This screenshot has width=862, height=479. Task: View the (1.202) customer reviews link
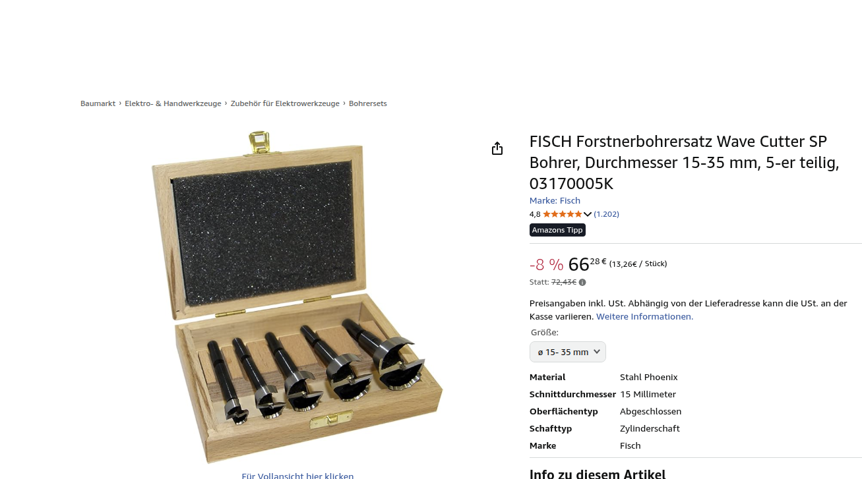[x=607, y=214]
